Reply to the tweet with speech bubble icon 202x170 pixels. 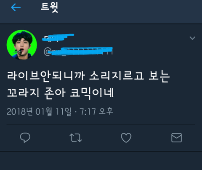(25, 138)
